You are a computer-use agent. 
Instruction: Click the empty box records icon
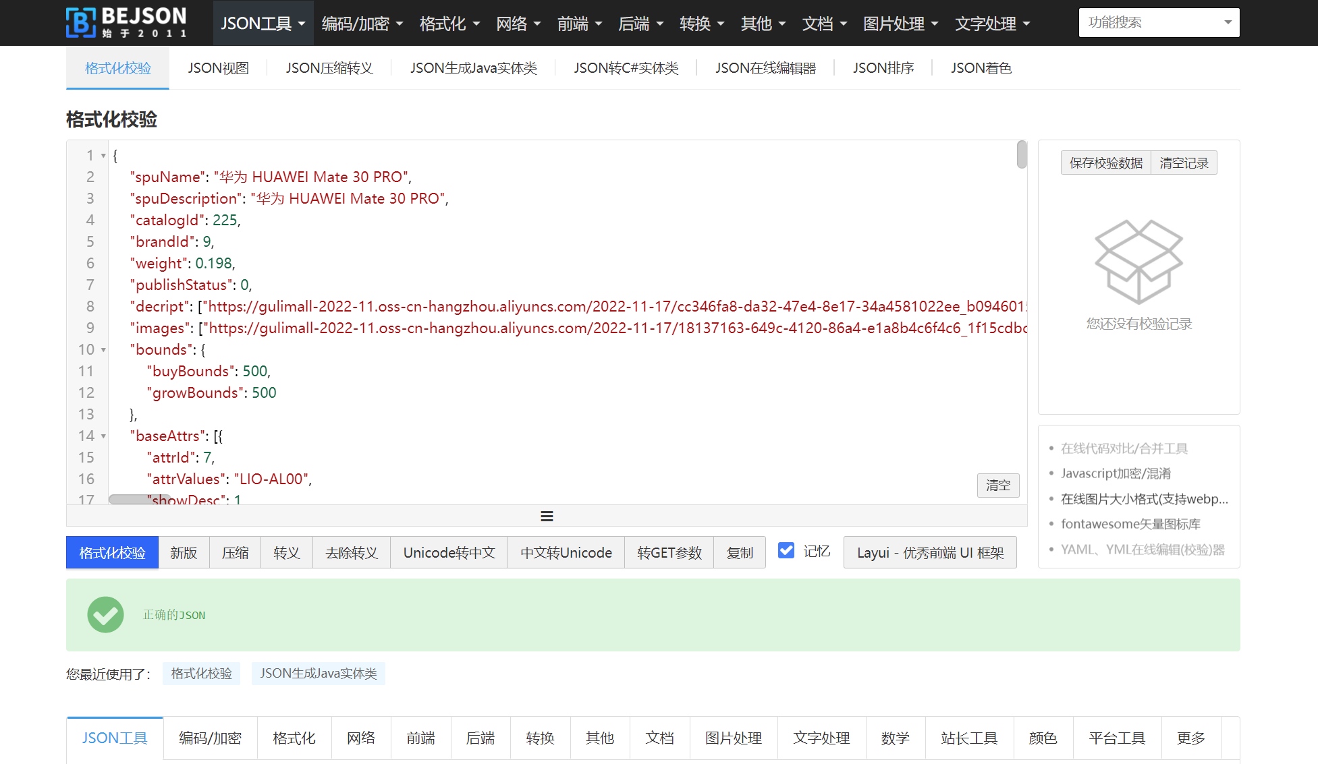(1138, 262)
